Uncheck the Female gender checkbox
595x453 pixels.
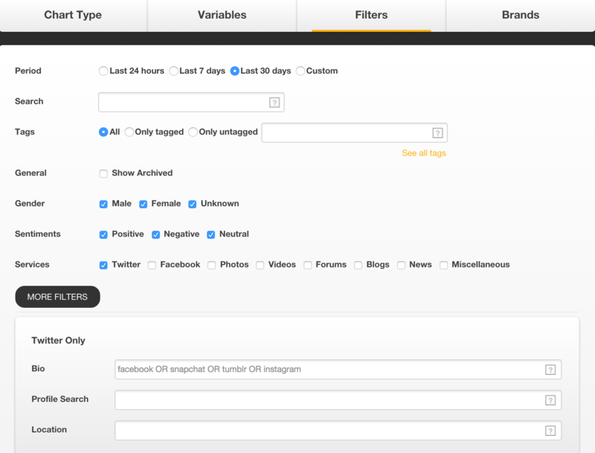143,204
